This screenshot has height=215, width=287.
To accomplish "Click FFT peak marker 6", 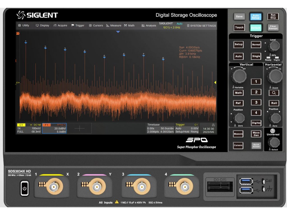I will click(x=124, y=55).
